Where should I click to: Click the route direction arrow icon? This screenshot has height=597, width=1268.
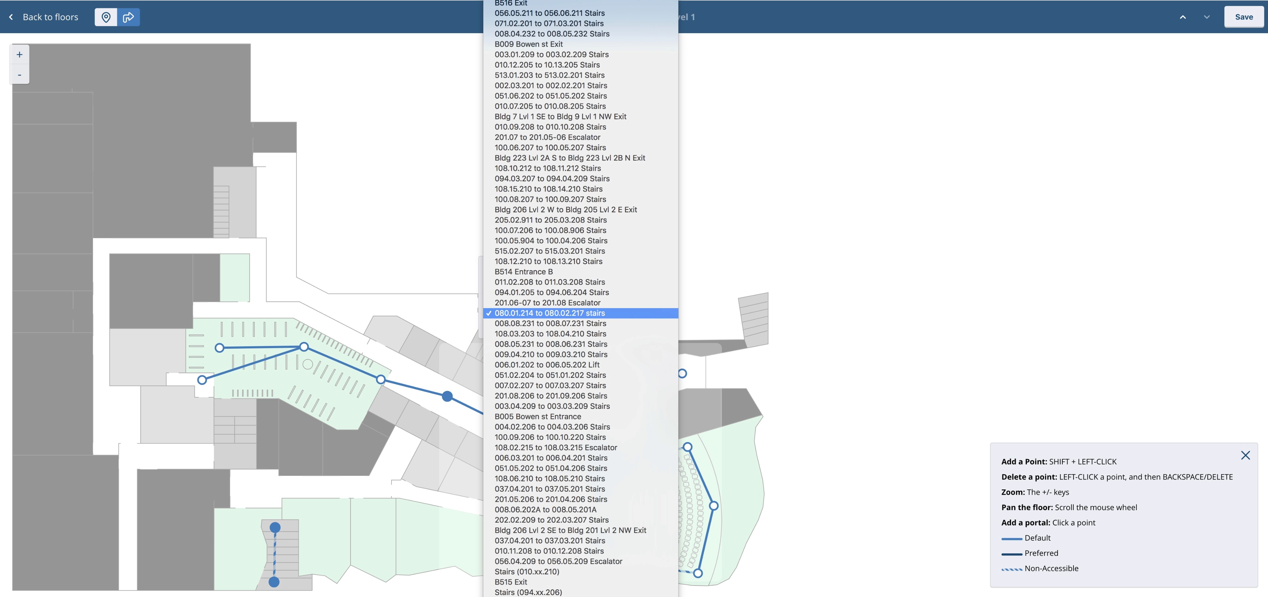point(128,17)
